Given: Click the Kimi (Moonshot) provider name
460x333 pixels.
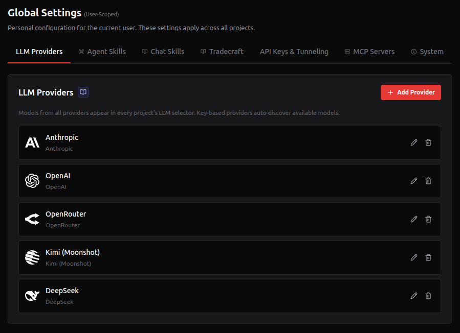Looking at the screenshot, I should [x=73, y=252].
